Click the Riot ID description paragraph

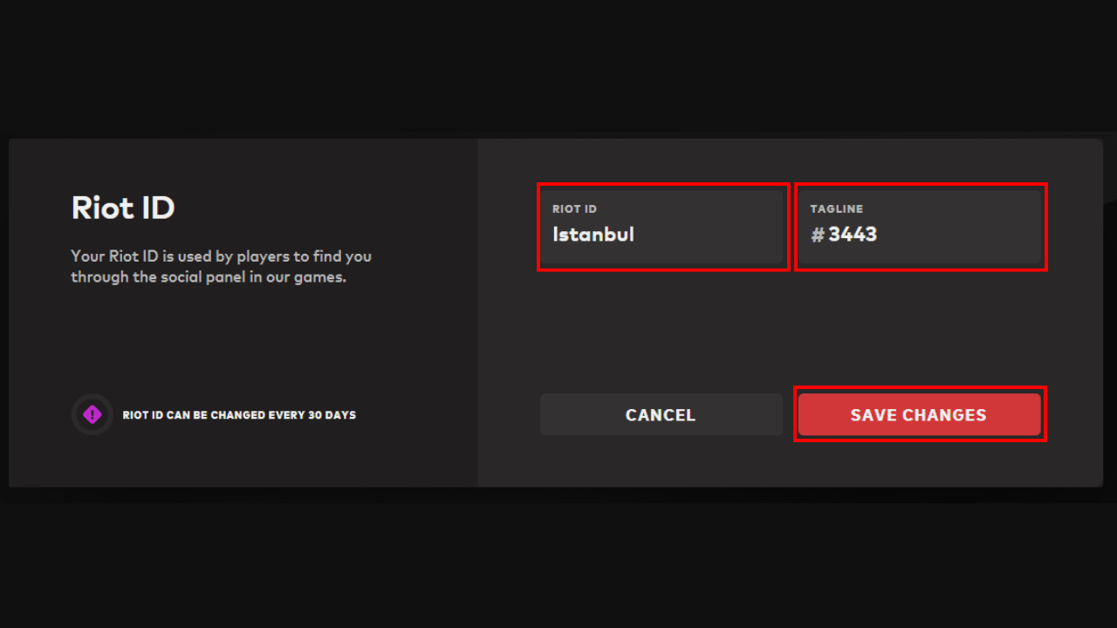pyautogui.click(x=221, y=267)
